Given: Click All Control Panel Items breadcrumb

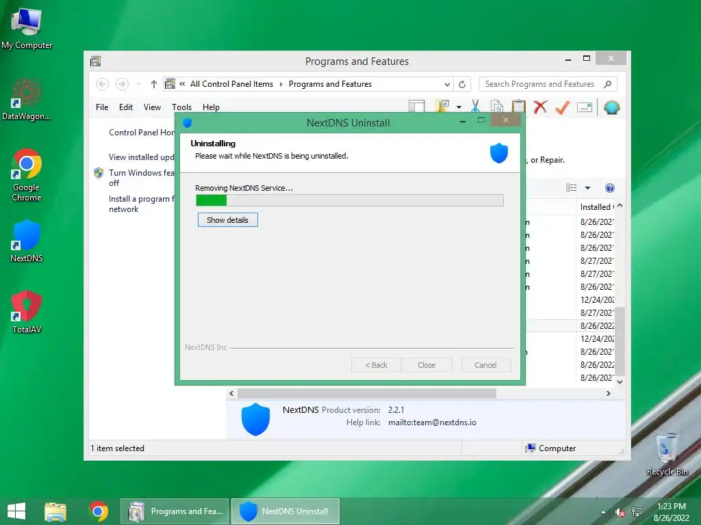Looking at the screenshot, I should tap(231, 84).
